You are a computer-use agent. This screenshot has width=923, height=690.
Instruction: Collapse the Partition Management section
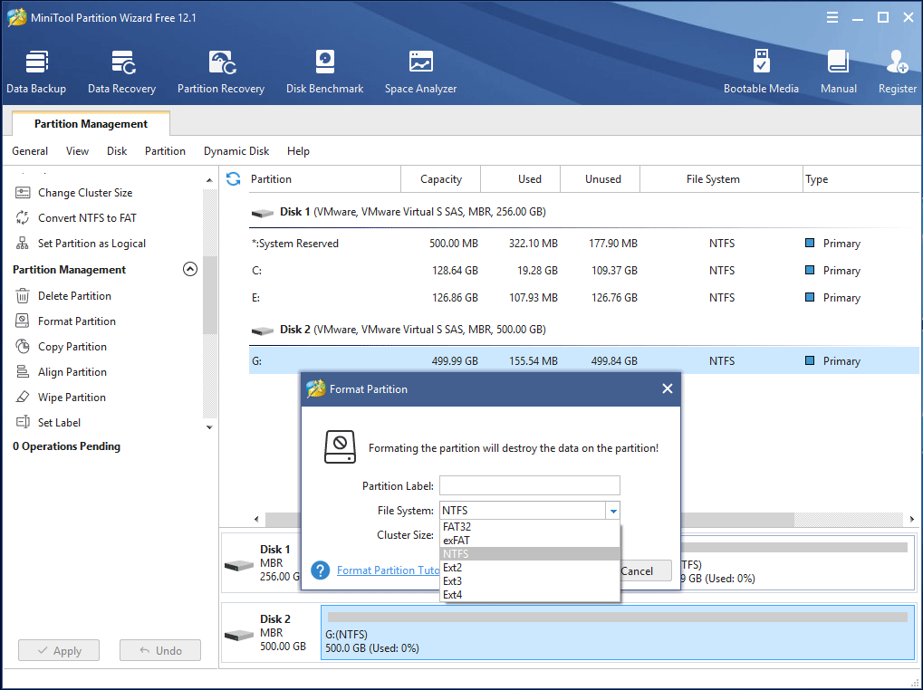click(x=189, y=270)
